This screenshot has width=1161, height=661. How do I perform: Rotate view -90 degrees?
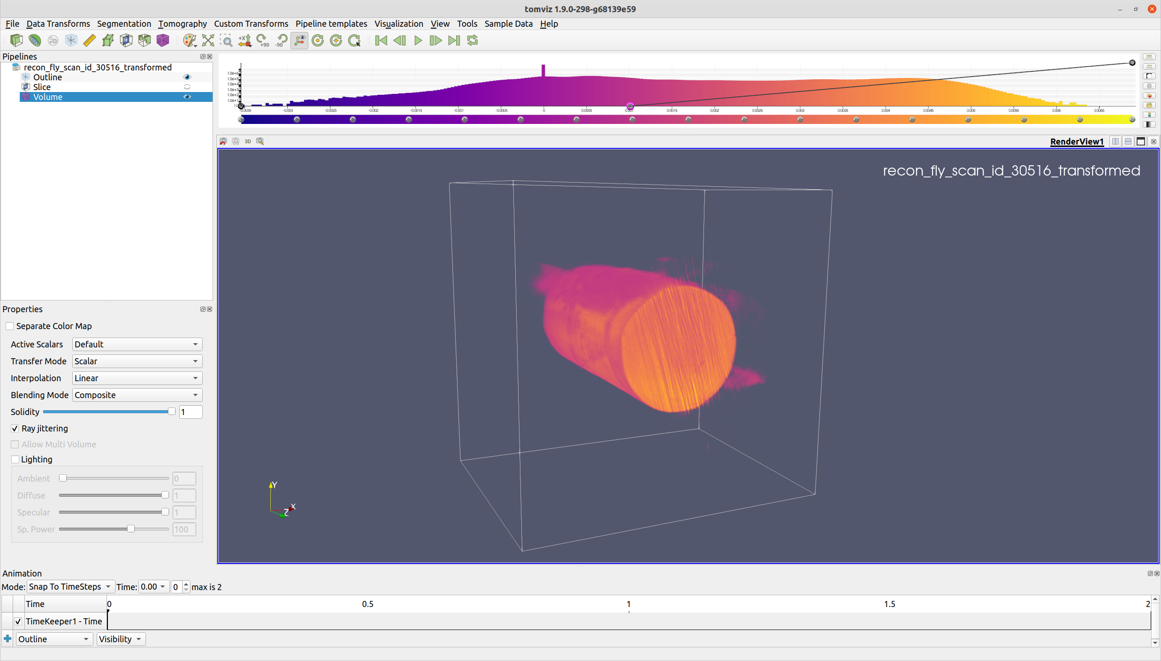pyautogui.click(x=281, y=40)
